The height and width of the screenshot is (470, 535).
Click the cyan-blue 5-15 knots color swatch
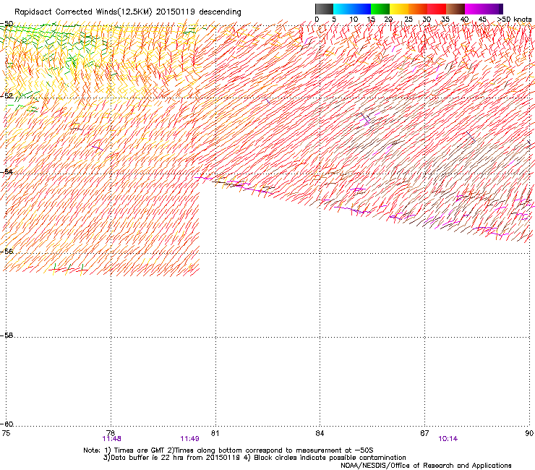[352, 9]
